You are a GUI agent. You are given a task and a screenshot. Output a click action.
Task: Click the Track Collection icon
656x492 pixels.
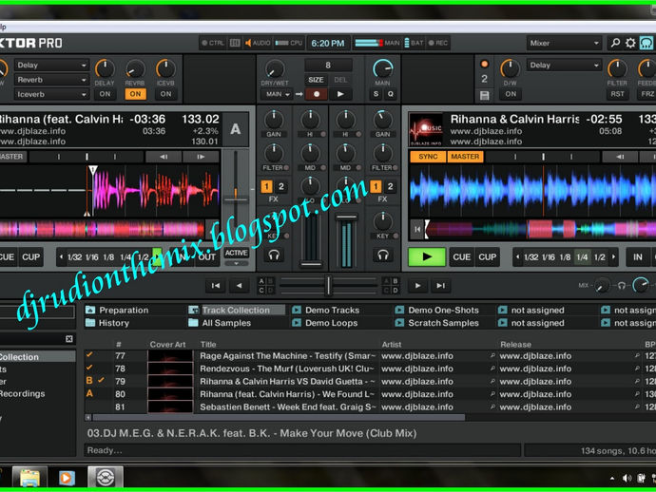coord(193,310)
